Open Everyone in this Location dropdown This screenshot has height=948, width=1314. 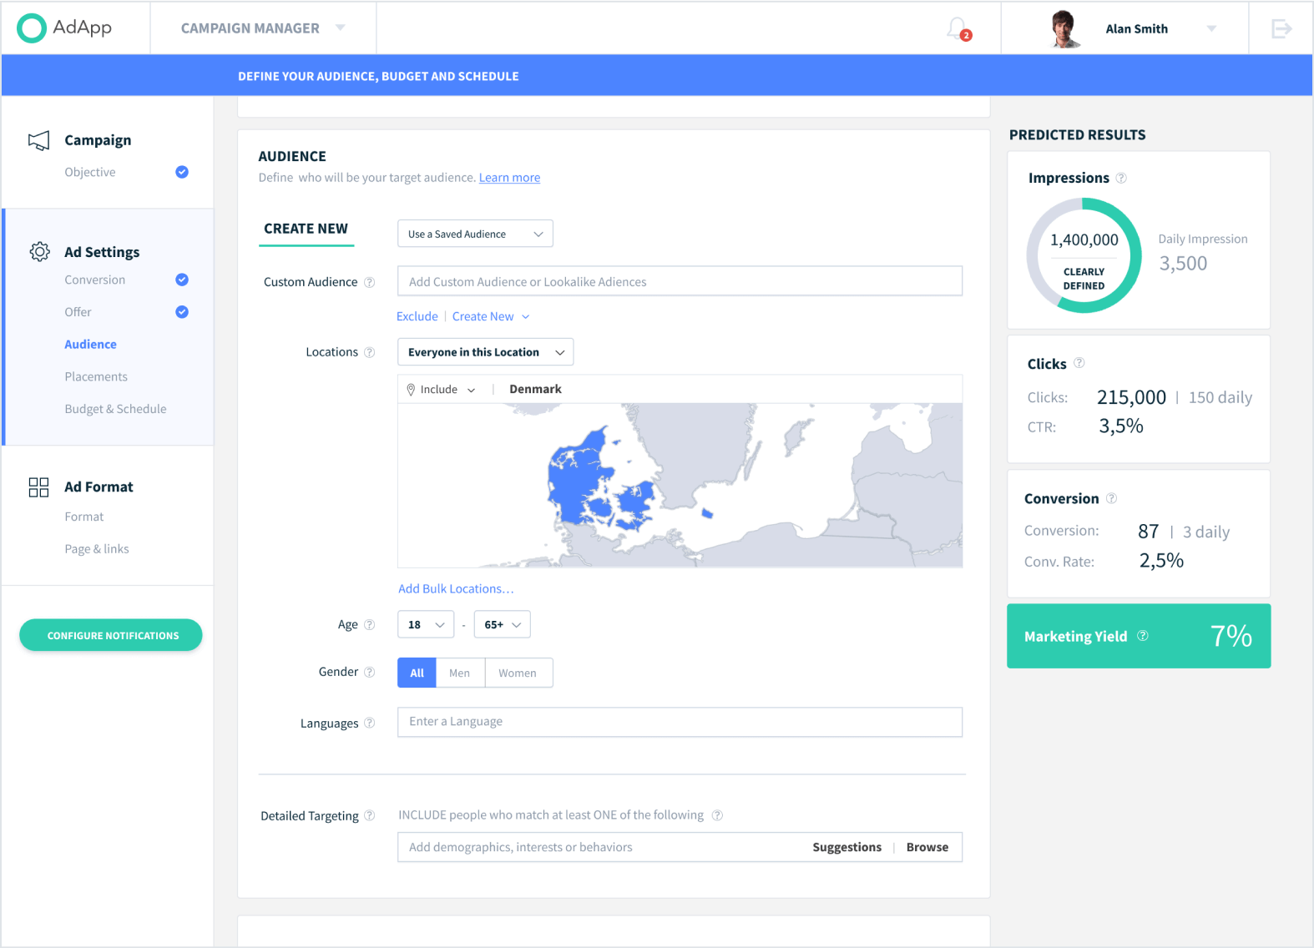click(x=485, y=352)
